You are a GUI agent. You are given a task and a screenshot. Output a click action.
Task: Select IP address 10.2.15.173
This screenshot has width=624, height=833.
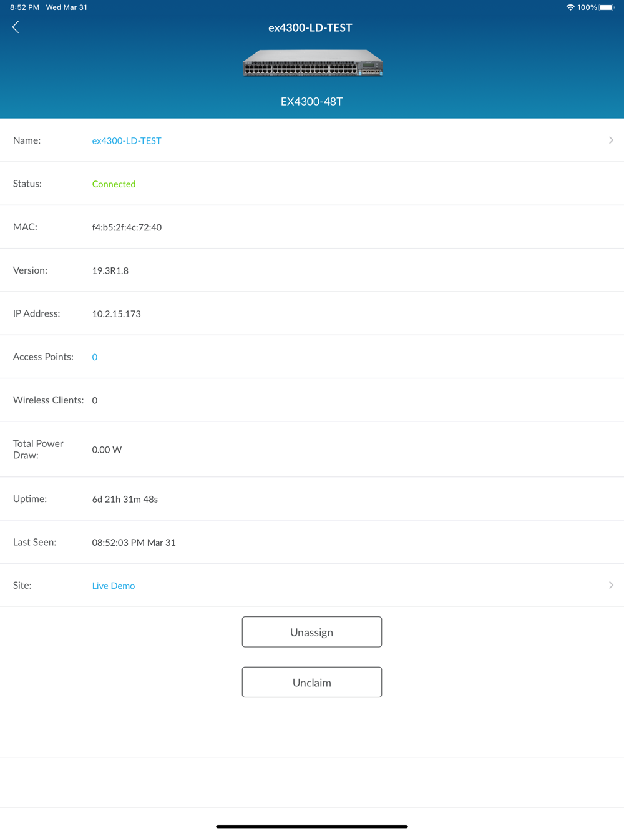(x=117, y=314)
